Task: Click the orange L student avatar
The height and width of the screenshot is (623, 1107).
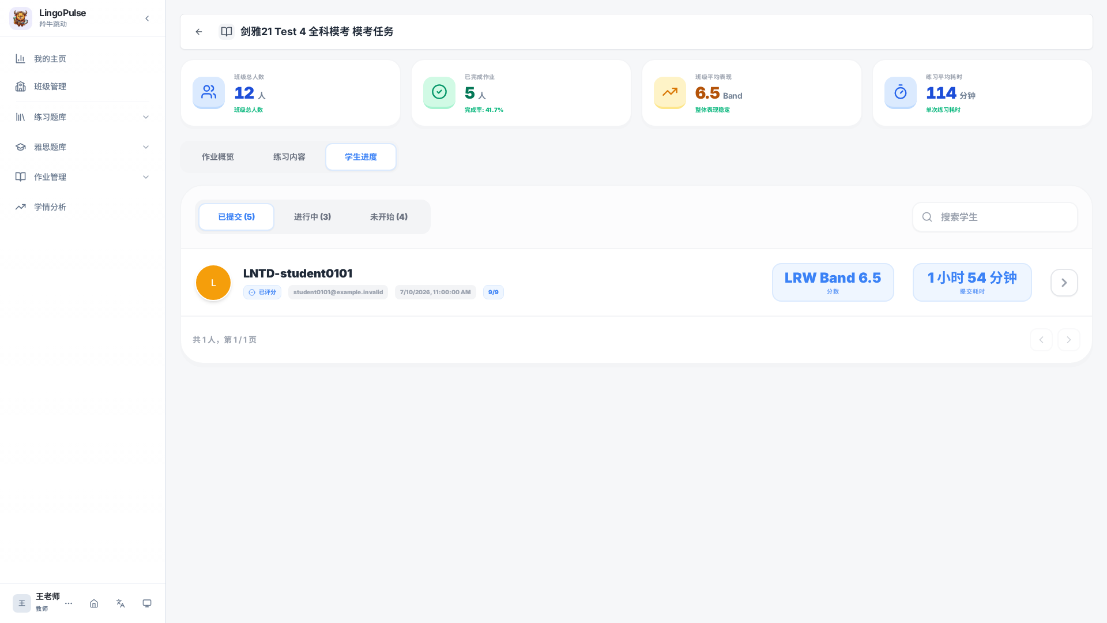Action: click(x=213, y=283)
